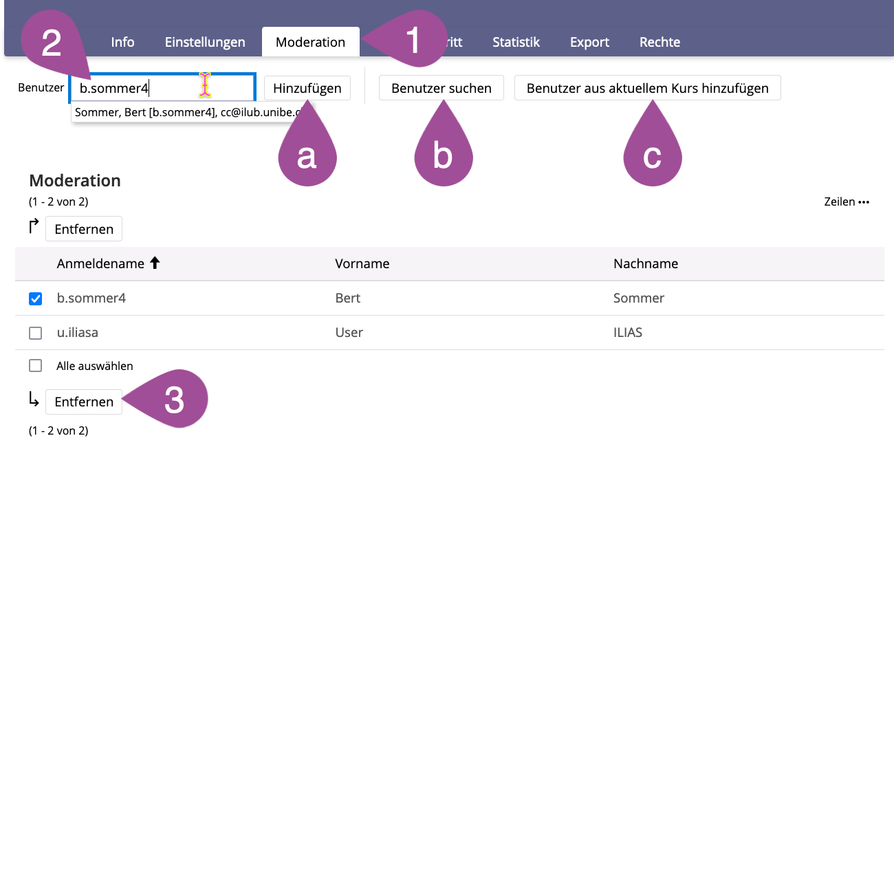Open the Info tab
Viewport: 894px width, 894px height.
(x=122, y=42)
